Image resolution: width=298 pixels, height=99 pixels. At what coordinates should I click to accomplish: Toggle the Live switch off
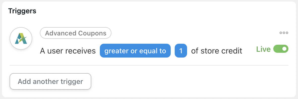click(281, 49)
